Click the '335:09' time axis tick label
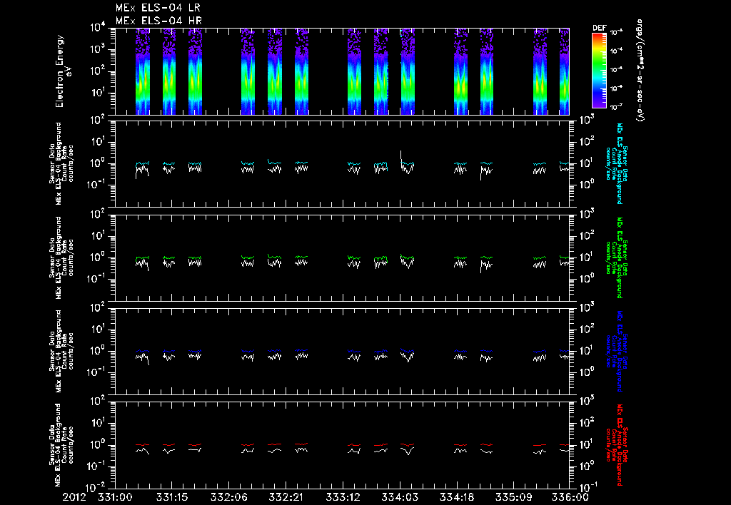Image resolution: width=731 pixels, height=505 pixels. [513, 498]
